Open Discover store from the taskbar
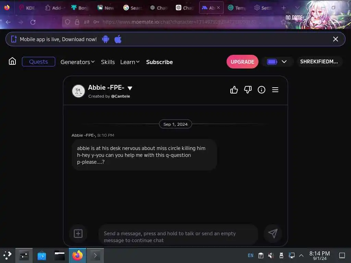The width and height of the screenshot is (351, 263). (x=41, y=255)
